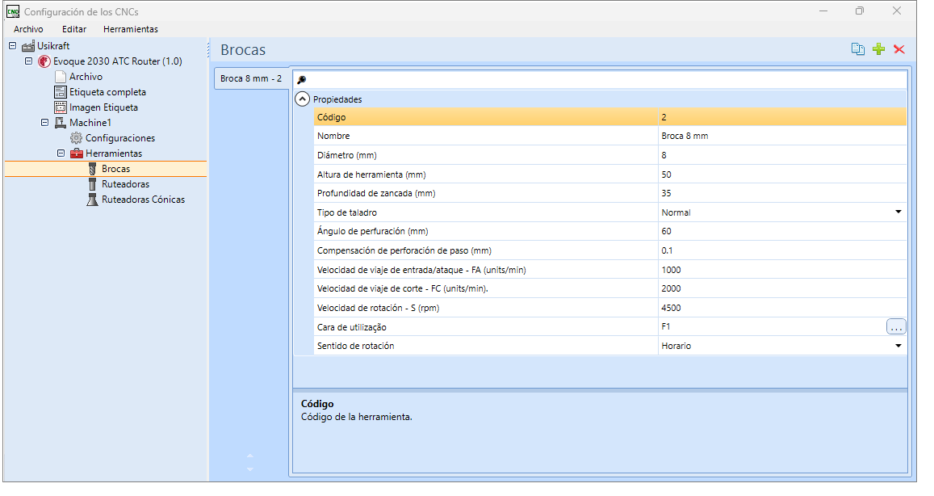
Task: Click the Tipo de taladro property label
Action: tap(347, 212)
